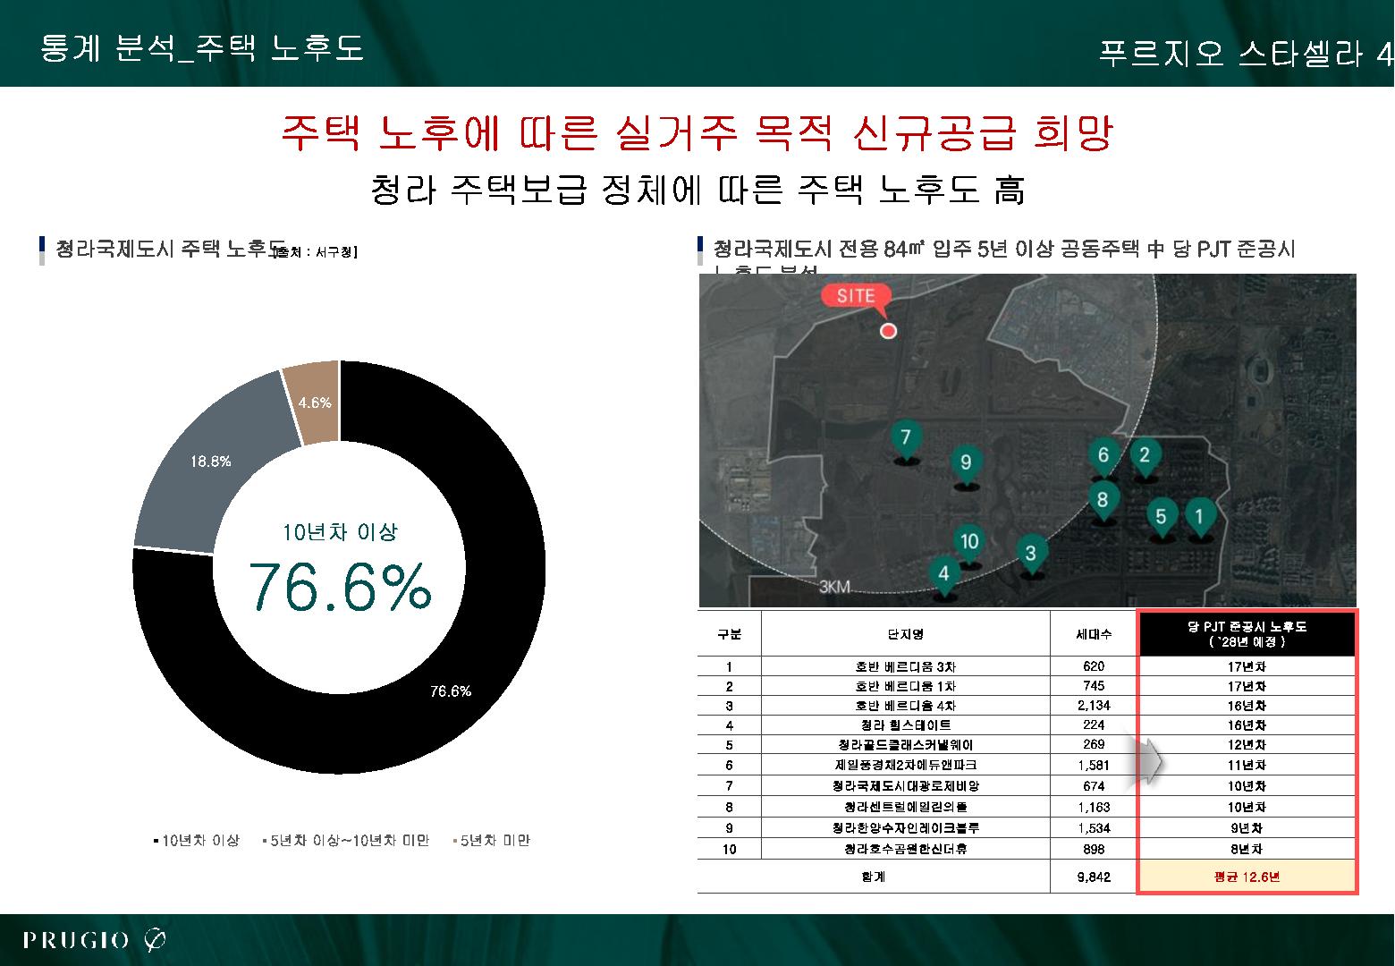Click the '10년차 이상' legend entry
Screen dimensions: 1395x966
click(x=196, y=841)
